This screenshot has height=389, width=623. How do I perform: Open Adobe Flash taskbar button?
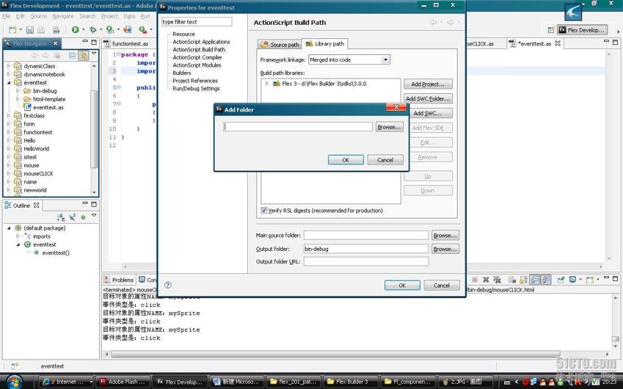click(x=123, y=382)
